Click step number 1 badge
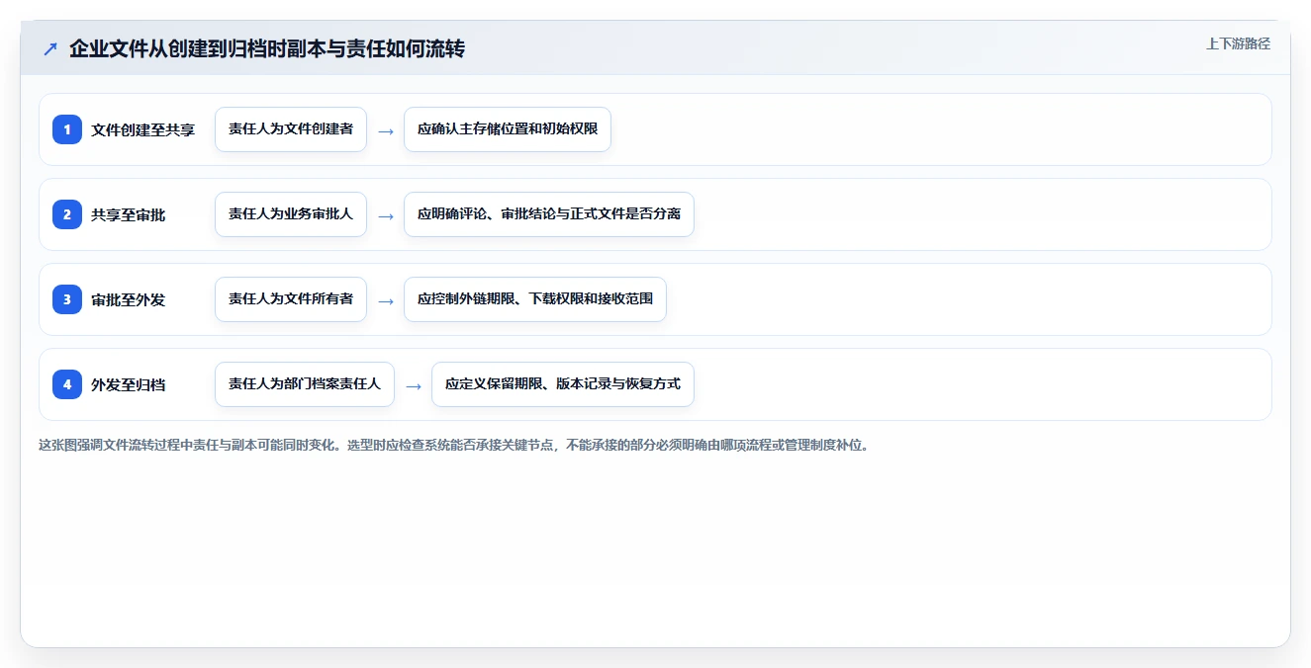Screen dimensions: 1311x668 click(x=67, y=129)
